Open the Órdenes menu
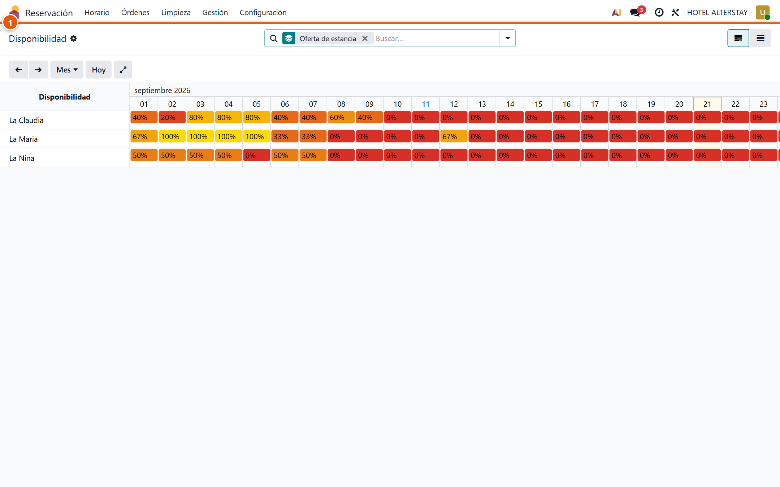Viewport: 780px width, 487px height. point(135,13)
